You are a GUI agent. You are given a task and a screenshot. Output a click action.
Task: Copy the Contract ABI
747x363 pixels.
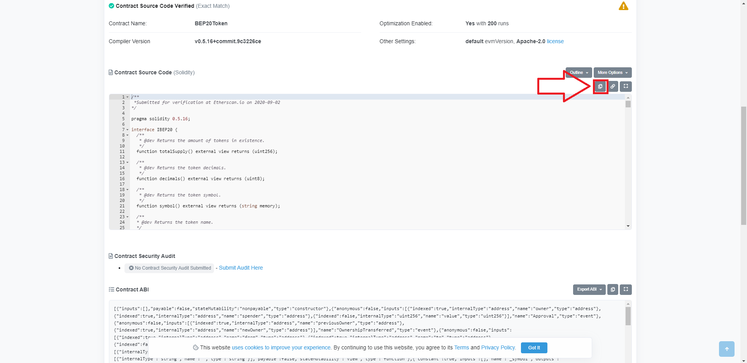point(613,289)
